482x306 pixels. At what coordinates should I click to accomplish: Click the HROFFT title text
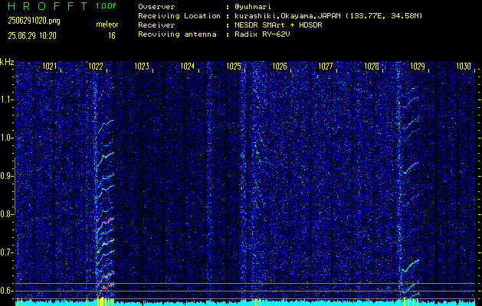tap(48, 6)
